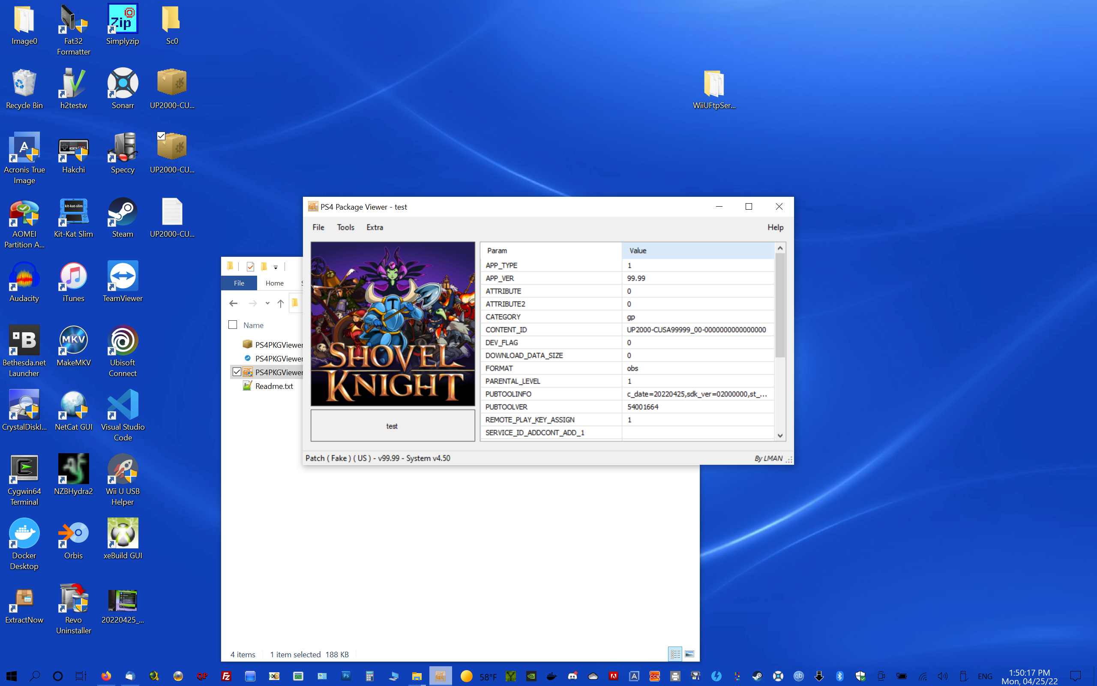The image size is (1097, 686).
Task: Click the New Folder icon in the Quick Access Toolbar
Action: point(264,266)
